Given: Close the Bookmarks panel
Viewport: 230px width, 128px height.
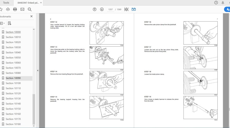Looking at the screenshot, I should pos(32,16).
